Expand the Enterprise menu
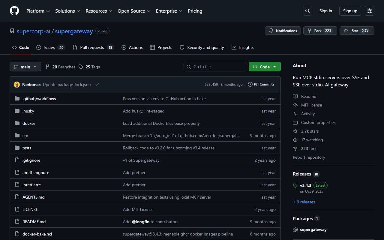384x240 pixels. pyautogui.click(x=169, y=11)
